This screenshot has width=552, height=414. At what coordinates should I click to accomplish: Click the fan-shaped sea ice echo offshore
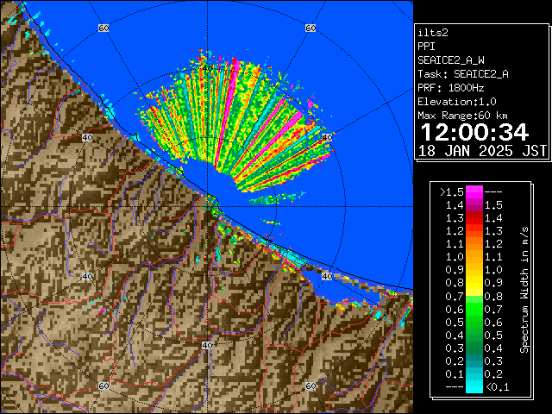coord(235,122)
